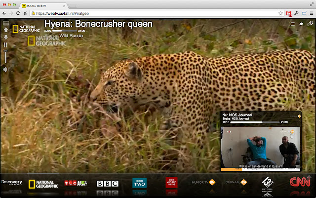Viewport: 316px width, 198px height.
Task: Open WebTV settings gear
Action: point(310,23)
